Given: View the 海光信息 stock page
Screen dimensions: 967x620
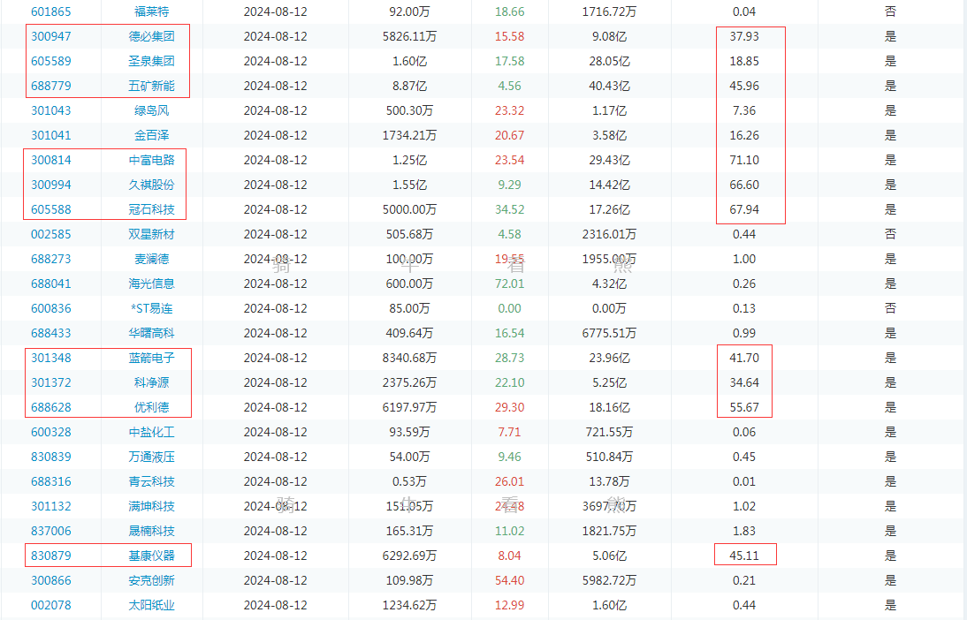Looking at the screenshot, I should coord(152,284).
